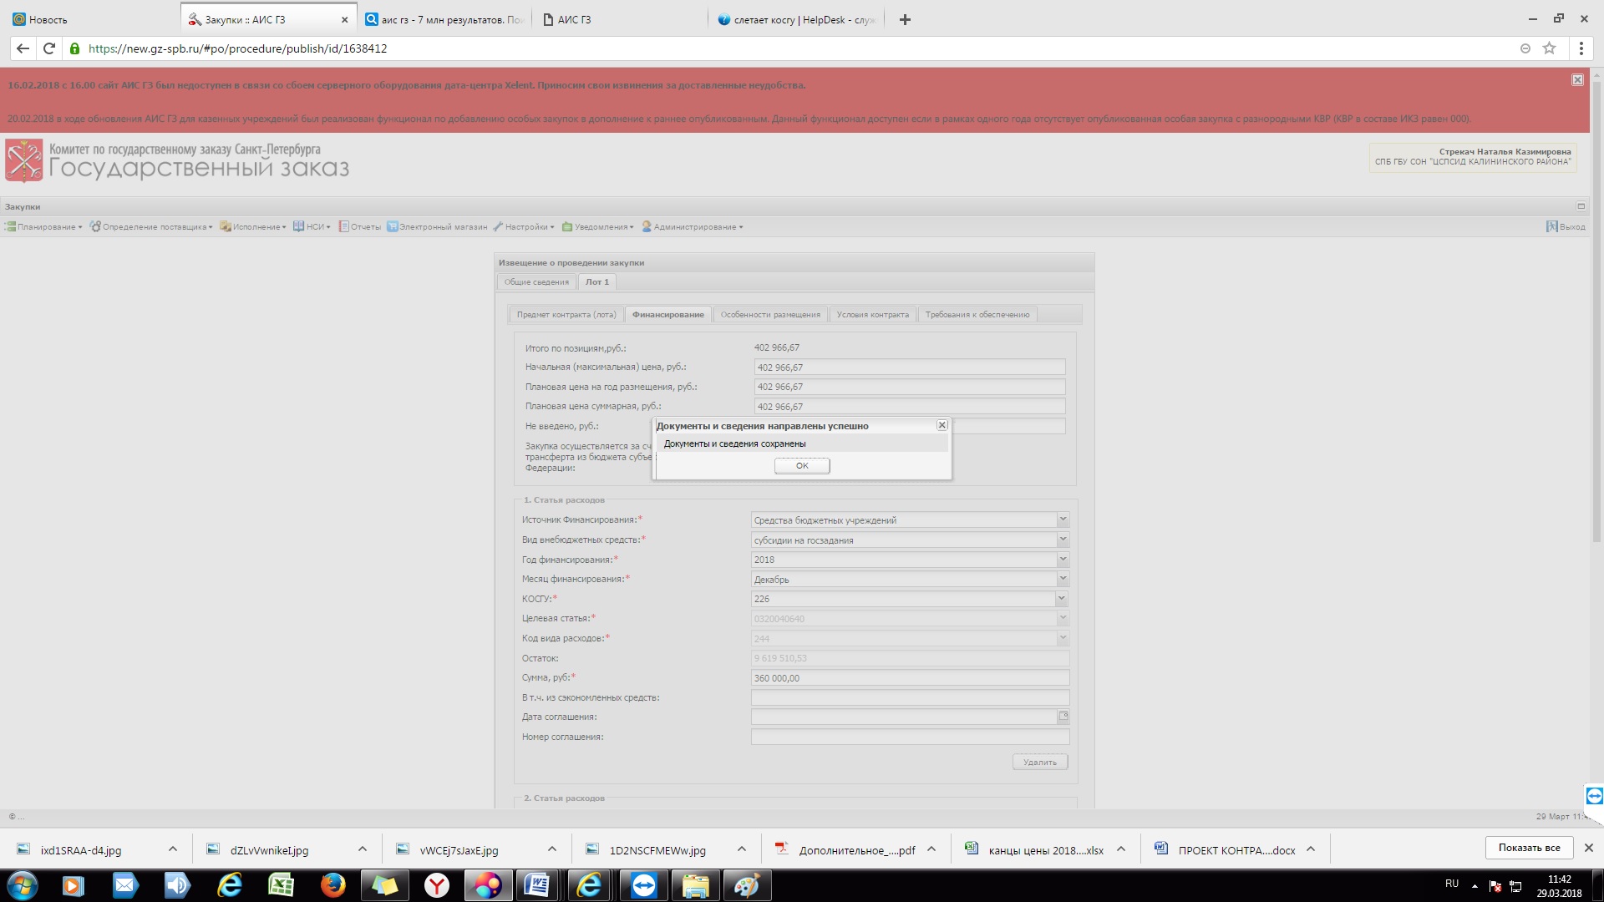Viewport: 1604px width, 902px height.
Task: Click the date picker calendar icon
Action: click(1063, 717)
